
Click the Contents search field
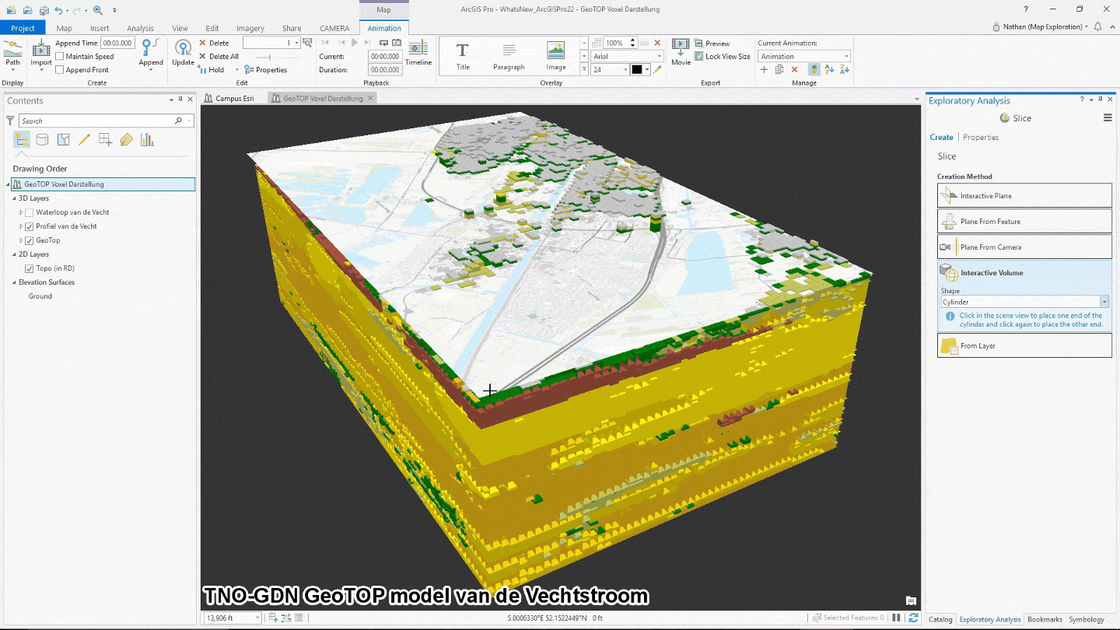97,121
